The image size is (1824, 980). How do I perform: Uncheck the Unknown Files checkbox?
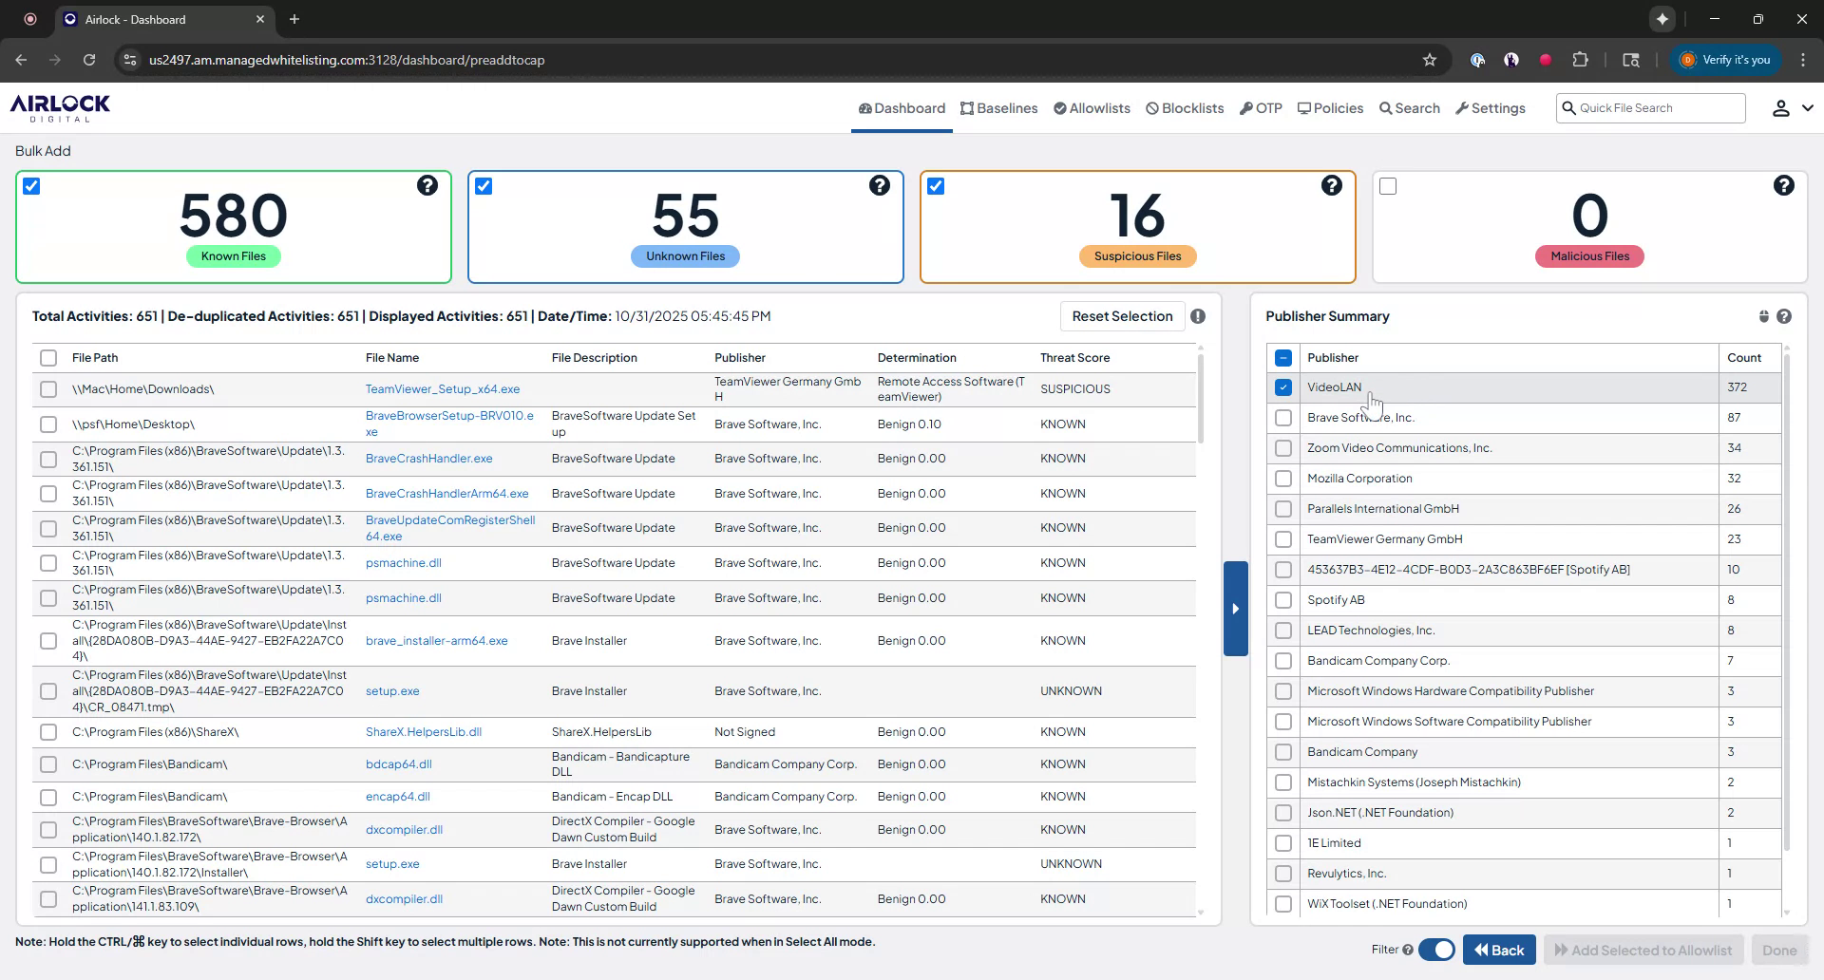(484, 186)
